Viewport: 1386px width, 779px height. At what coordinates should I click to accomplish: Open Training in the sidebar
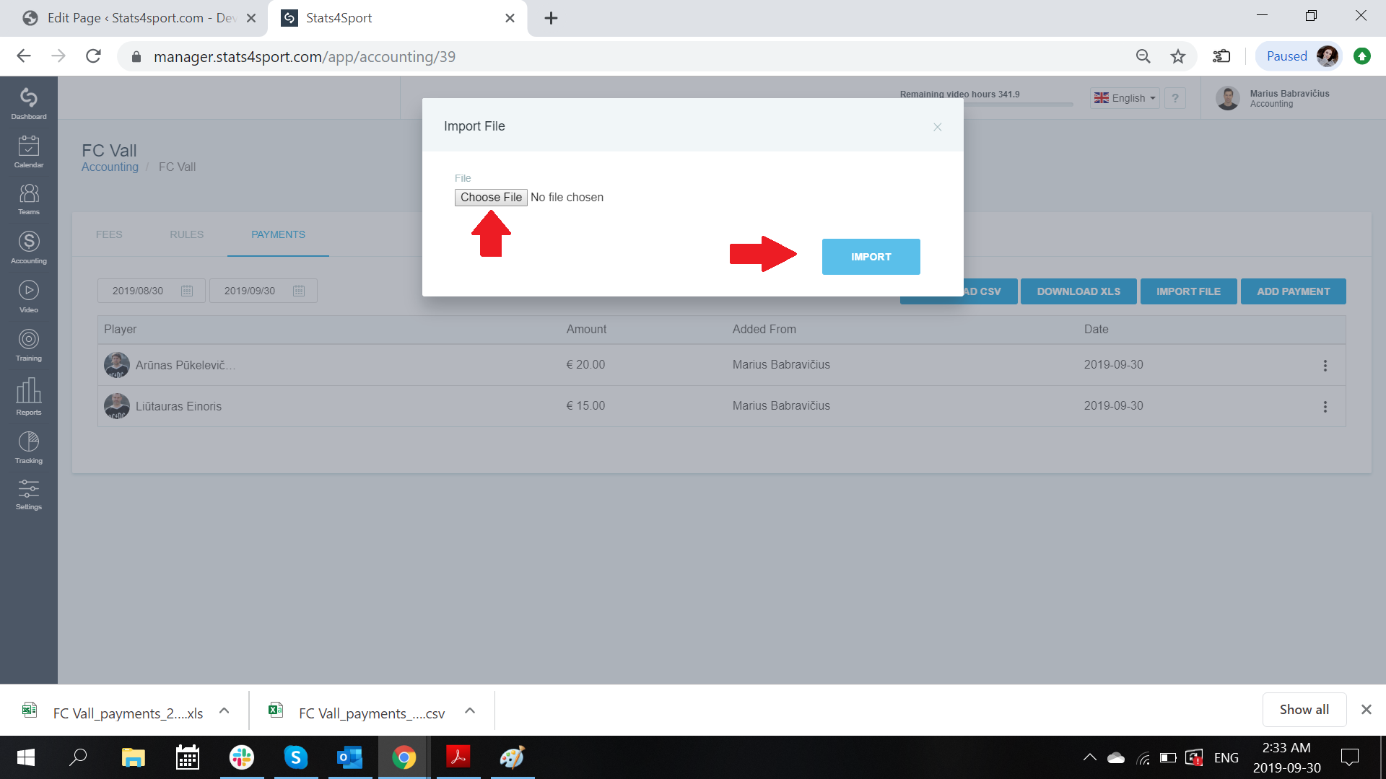(29, 345)
